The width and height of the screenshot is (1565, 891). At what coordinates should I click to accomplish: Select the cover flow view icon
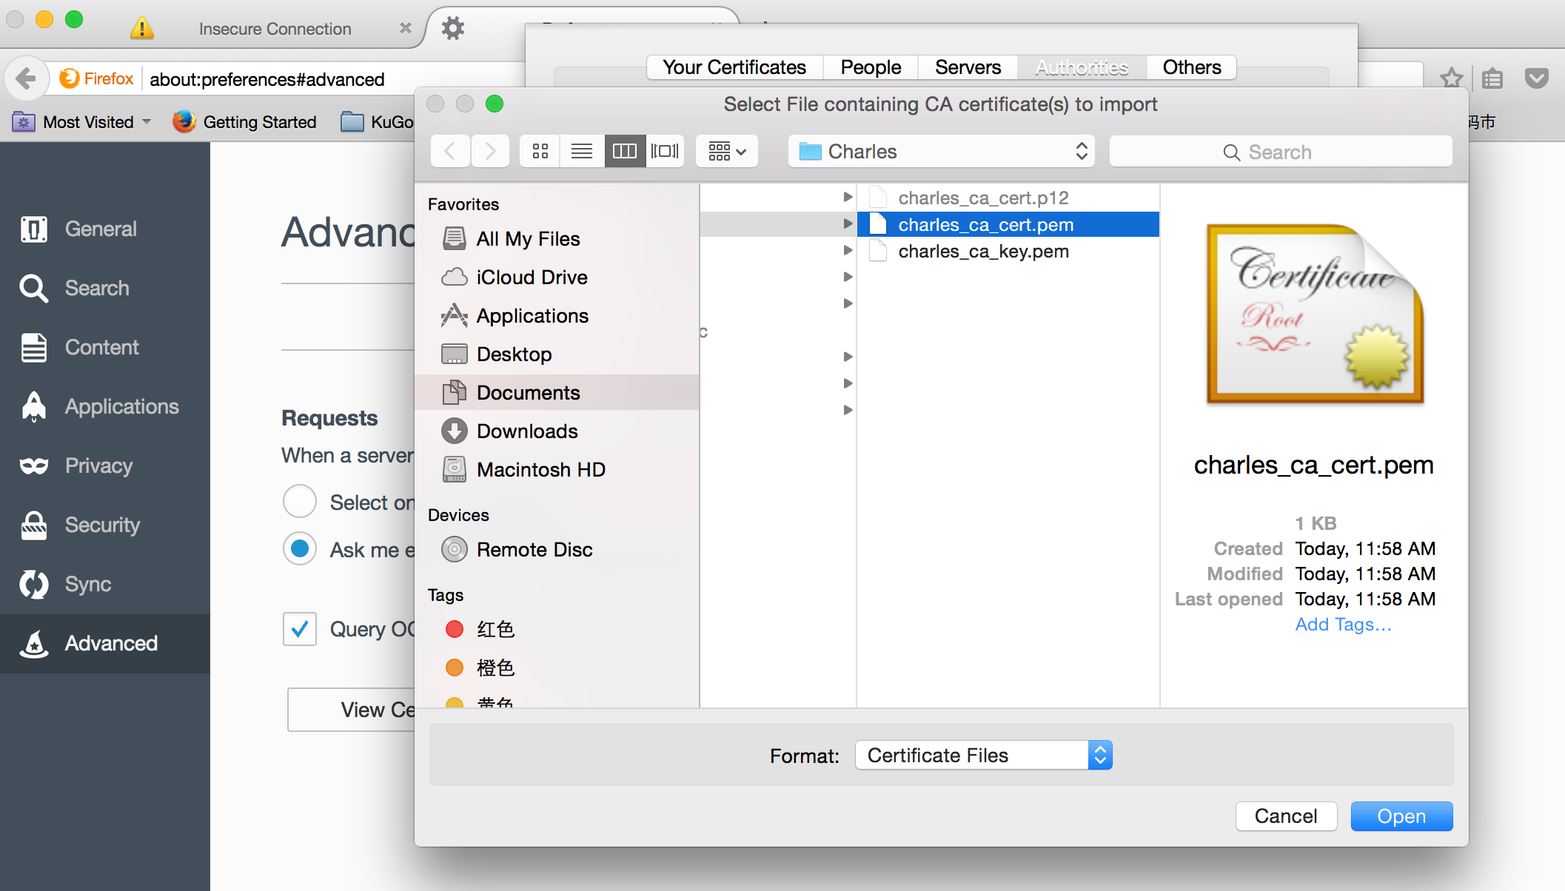663,150
